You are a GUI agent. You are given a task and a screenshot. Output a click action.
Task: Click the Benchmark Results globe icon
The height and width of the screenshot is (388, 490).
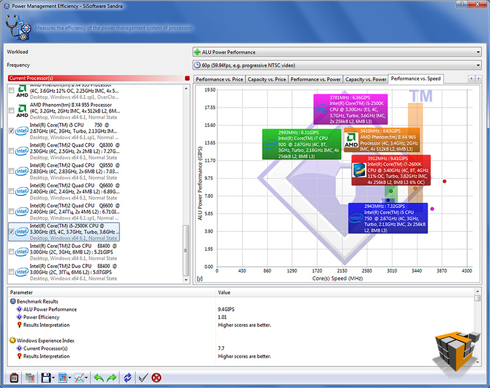(13, 301)
